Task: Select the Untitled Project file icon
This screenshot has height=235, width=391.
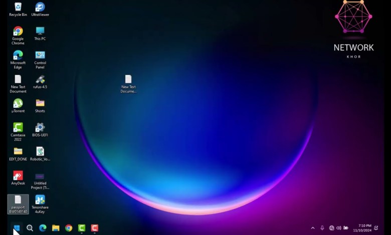Action: (40, 181)
